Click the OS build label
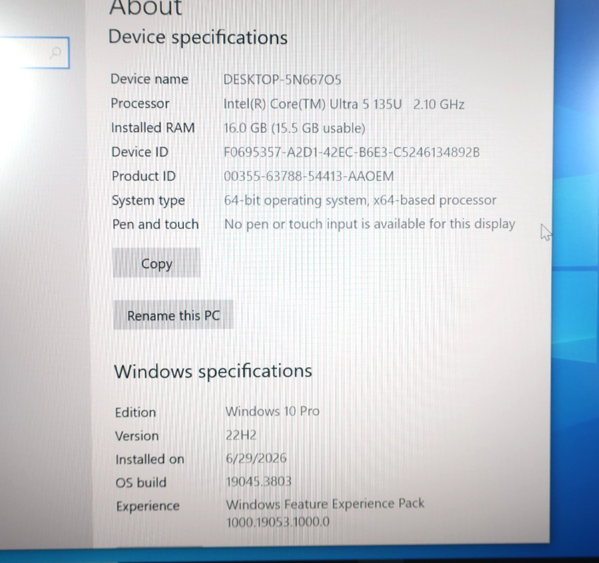The width and height of the screenshot is (599, 563). [x=141, y=482]
